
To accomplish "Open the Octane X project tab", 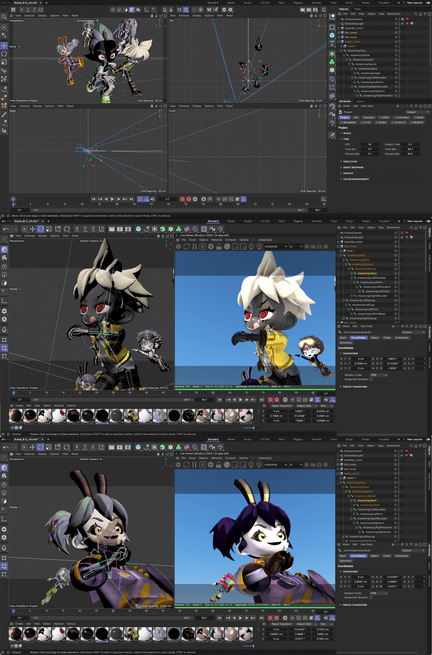I will click(398, 122).
